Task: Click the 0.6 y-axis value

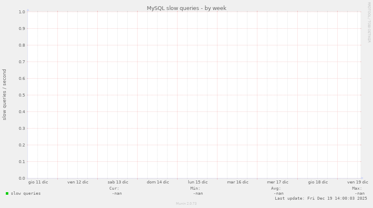Action: (22, 79)
